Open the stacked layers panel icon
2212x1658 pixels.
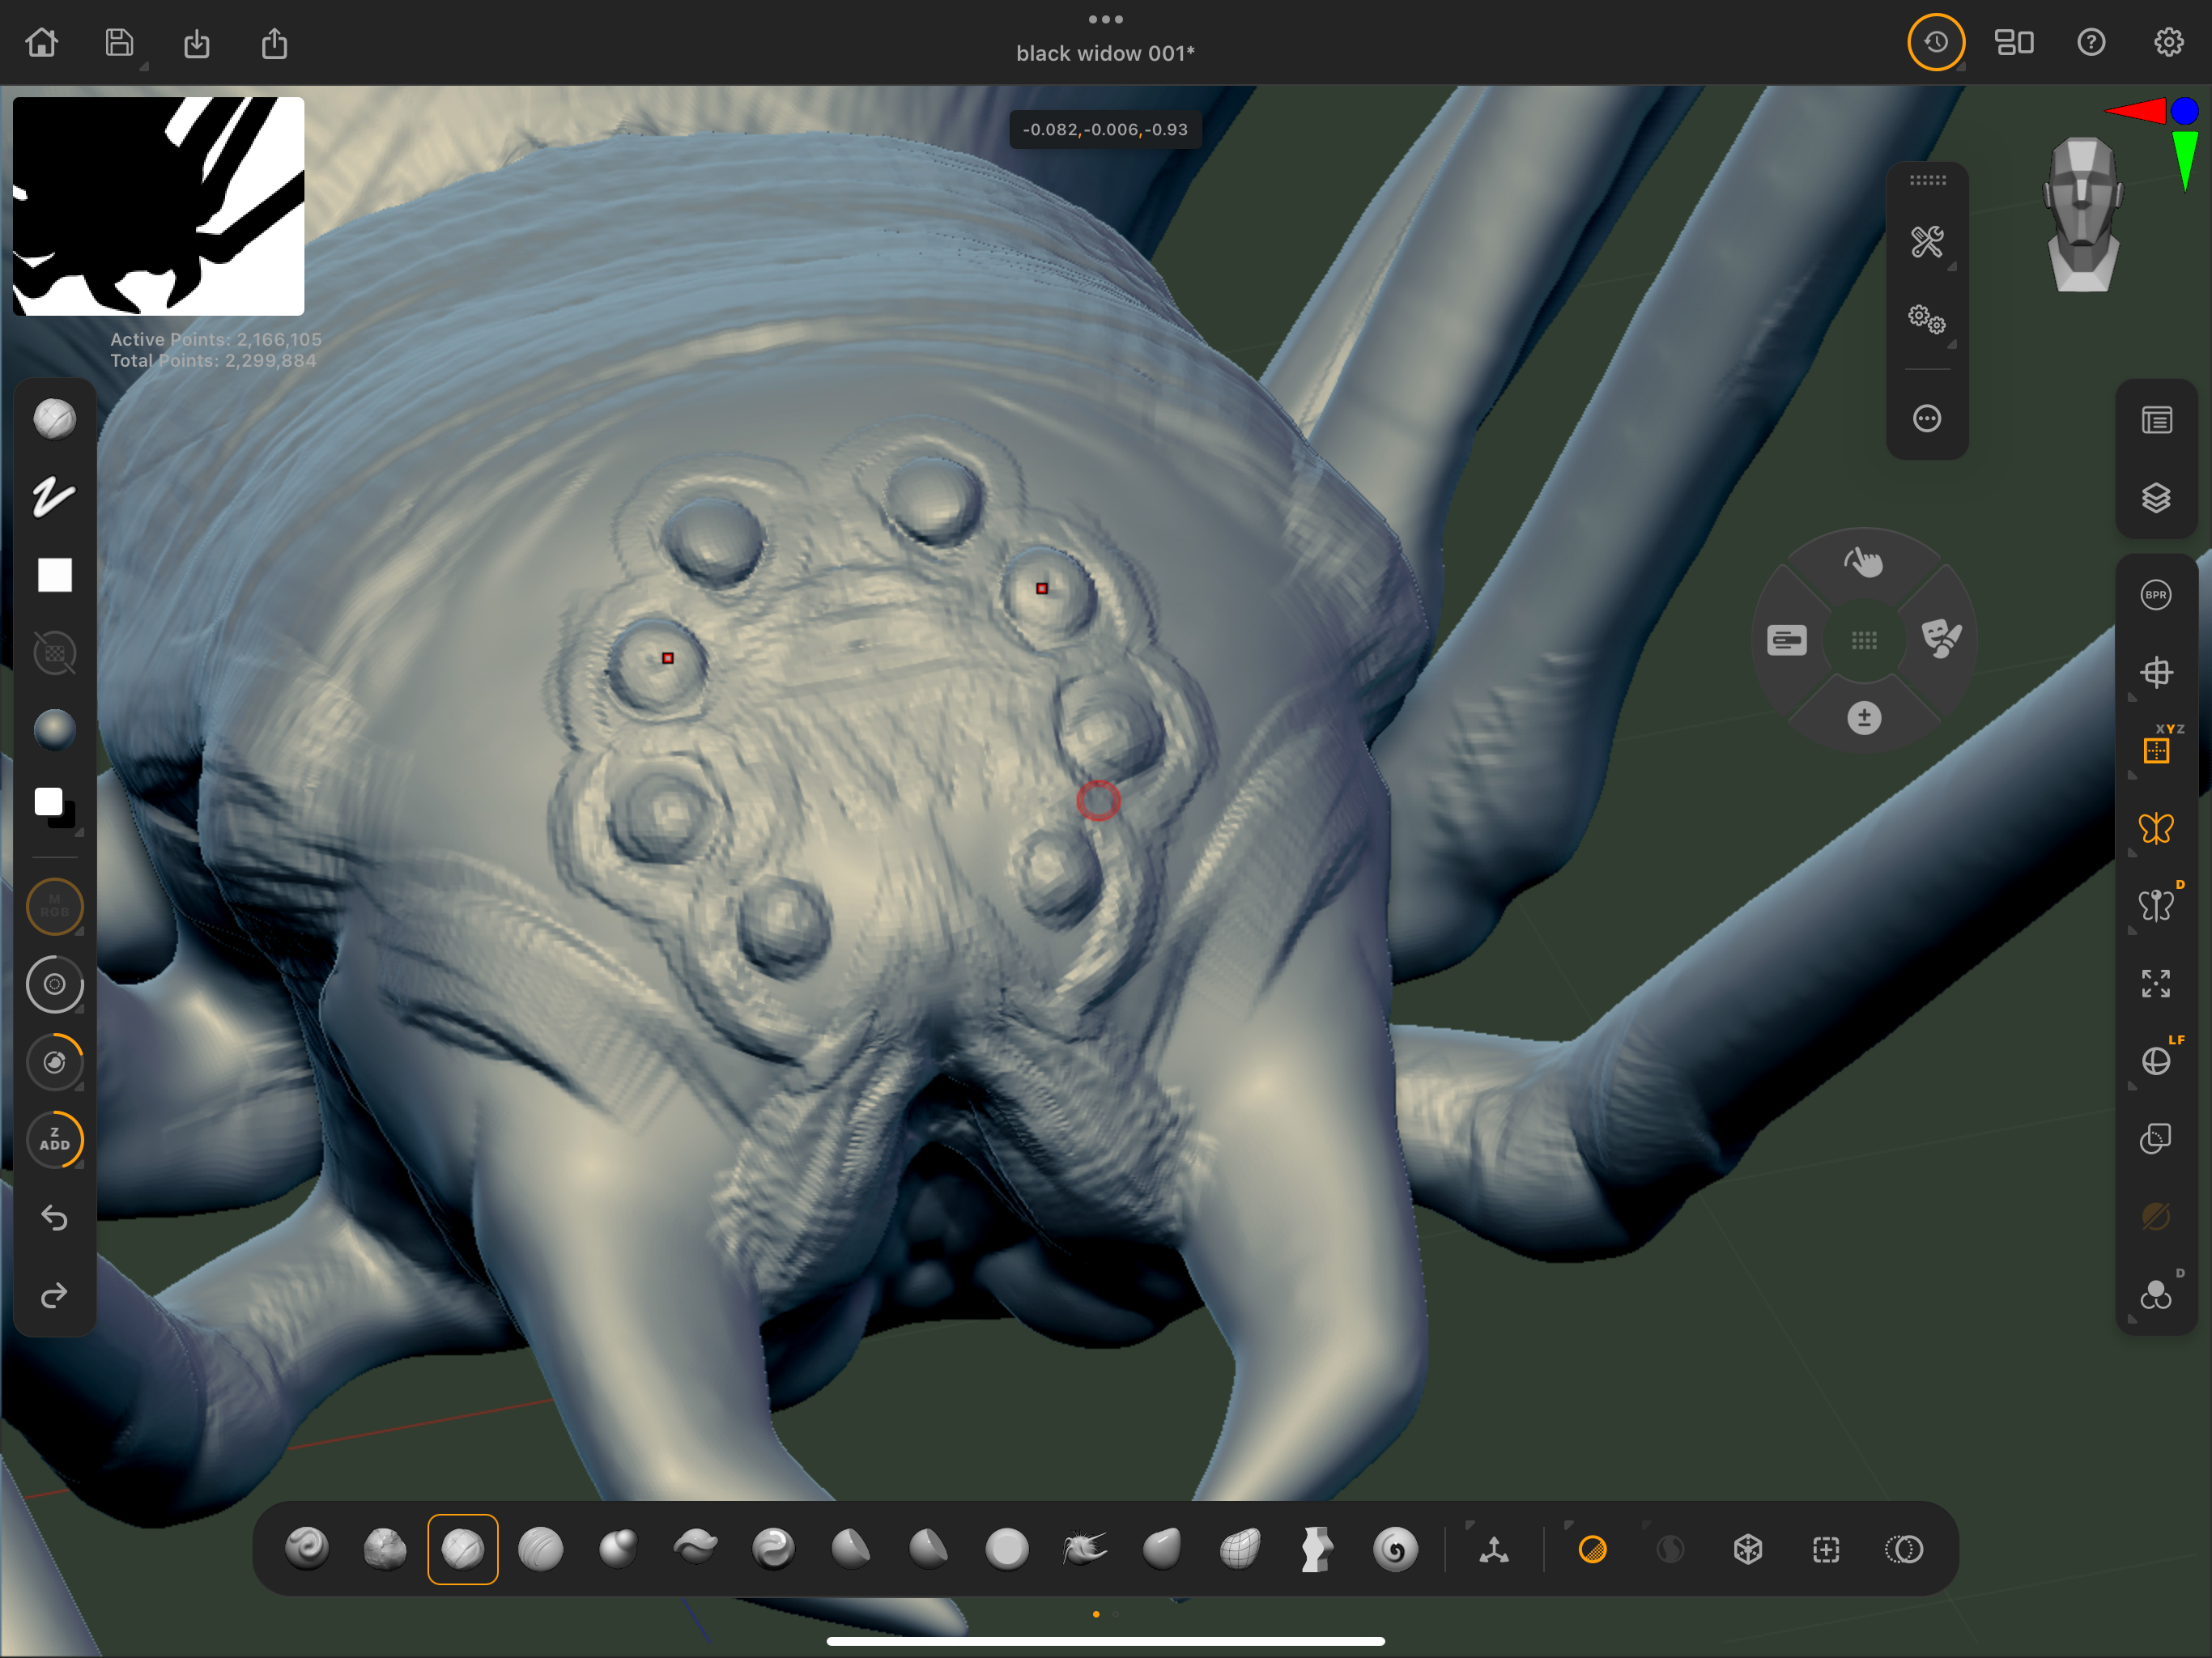coord(2157,498)
